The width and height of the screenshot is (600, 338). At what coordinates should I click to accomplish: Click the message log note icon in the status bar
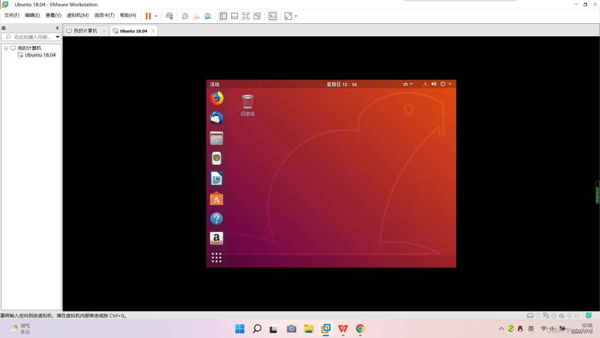[x=589, y=316]
